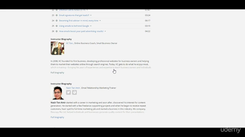Open Nazir Tan Amir's Twitter icon
The height and width of the screenshot is (137, 245).
69,92
